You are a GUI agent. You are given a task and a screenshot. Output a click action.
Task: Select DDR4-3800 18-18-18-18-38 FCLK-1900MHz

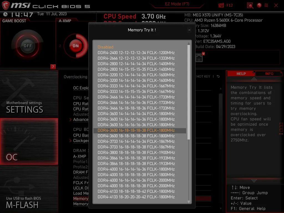[136, 153]
